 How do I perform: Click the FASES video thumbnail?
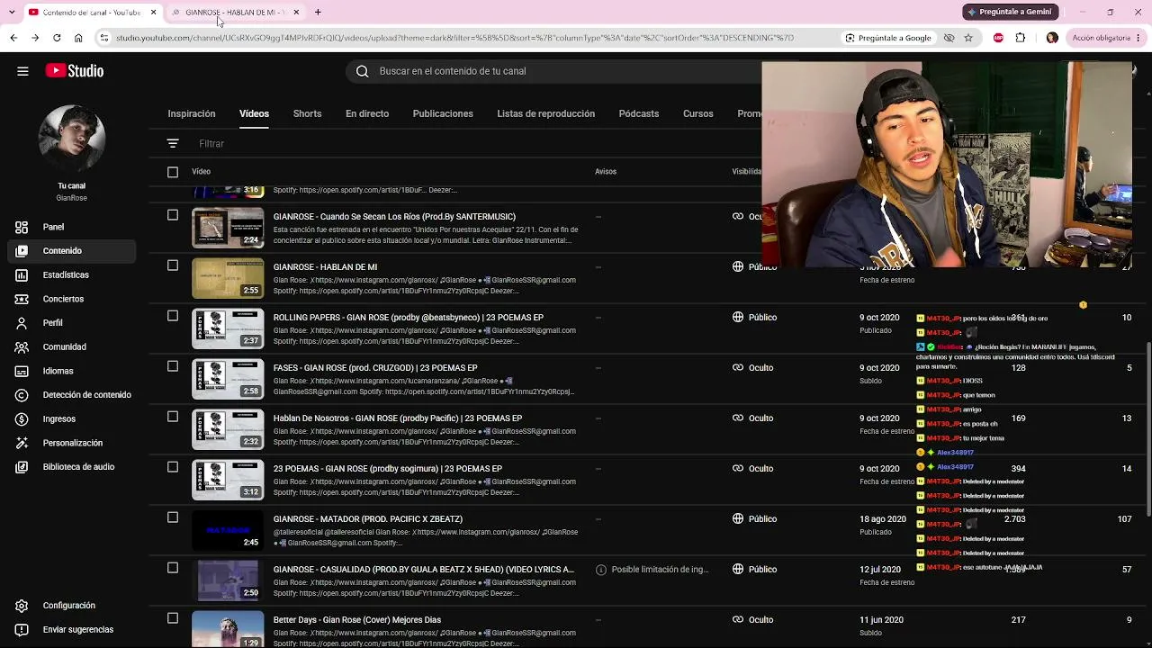(x=228, y=379)
